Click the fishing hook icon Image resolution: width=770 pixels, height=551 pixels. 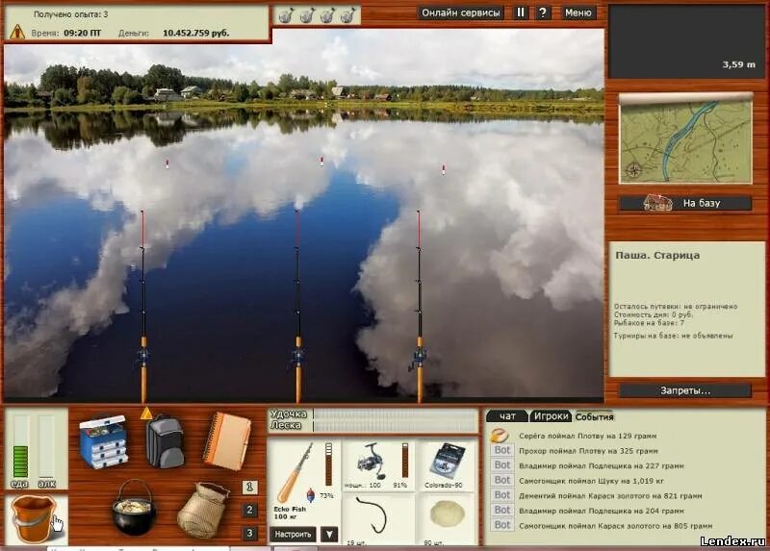click(x=373, y=514)
